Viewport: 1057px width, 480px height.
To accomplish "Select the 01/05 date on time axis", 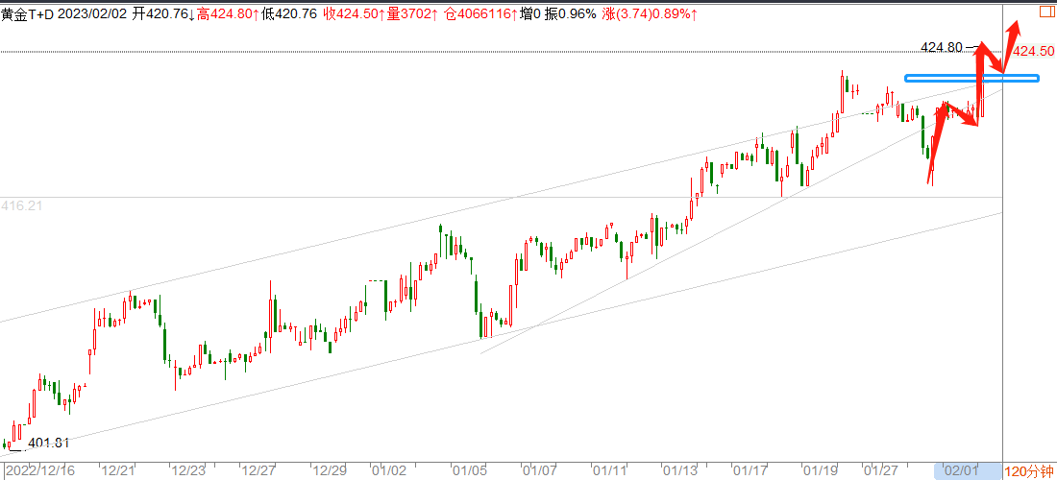I will pos(470,471).
